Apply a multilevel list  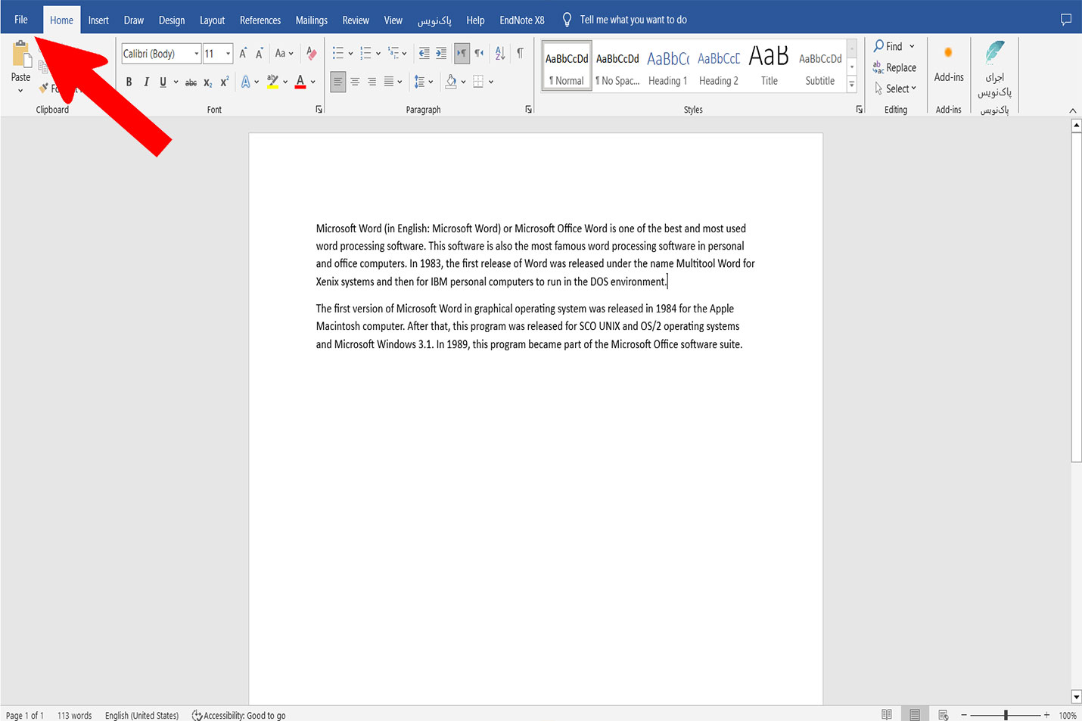(393, 54)
